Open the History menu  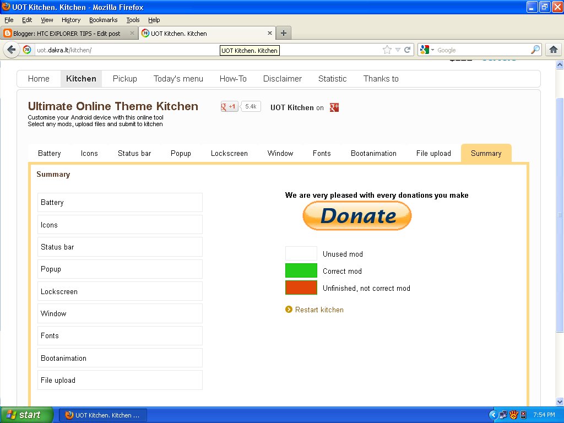[71, 20]
